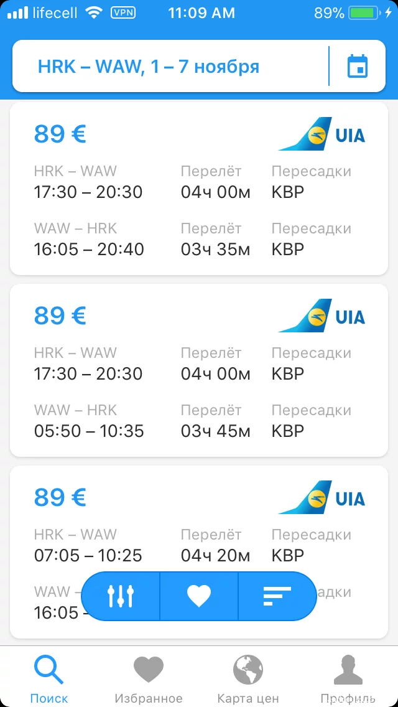The image size is (398, 707).
Task: Open the flight departing 07:05 – 10:25
Action: click(88, 555)
